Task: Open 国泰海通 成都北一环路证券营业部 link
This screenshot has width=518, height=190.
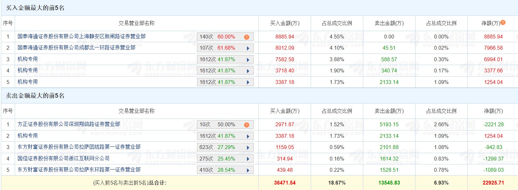Action: [x=76, y=48]
